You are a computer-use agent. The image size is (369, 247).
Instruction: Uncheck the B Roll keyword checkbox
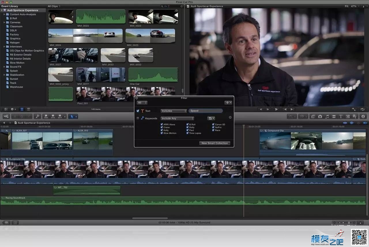point(187,125)
